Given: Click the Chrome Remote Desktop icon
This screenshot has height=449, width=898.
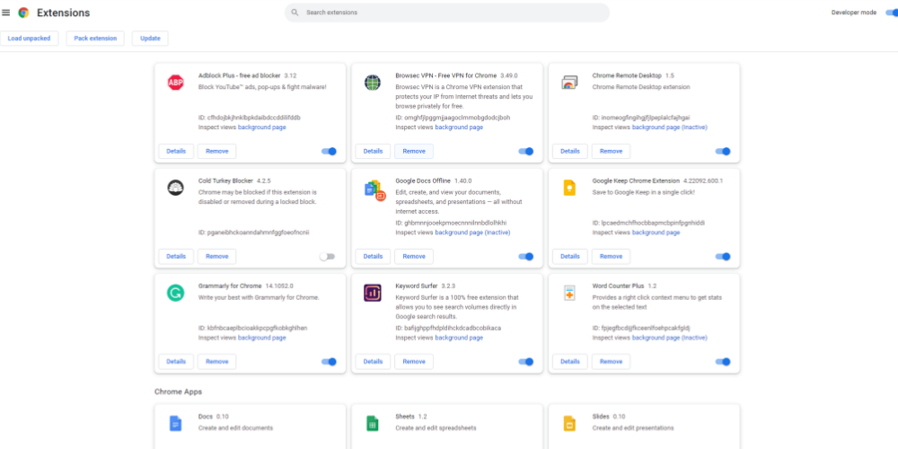Looking at the screenshot, I should pyautogui.click(x=569, y=83).
